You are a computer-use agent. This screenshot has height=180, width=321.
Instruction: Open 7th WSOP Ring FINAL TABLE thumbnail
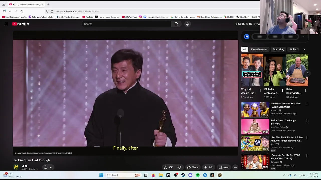(255, 161)
